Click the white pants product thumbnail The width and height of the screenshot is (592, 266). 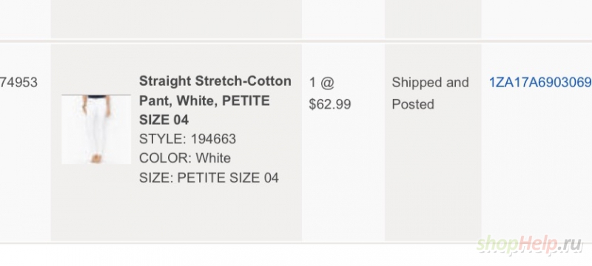click(96, 129)
